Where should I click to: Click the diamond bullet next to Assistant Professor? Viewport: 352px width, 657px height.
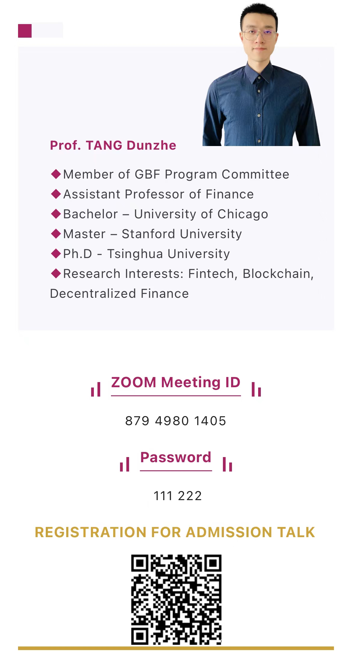(x=56, y=194)
